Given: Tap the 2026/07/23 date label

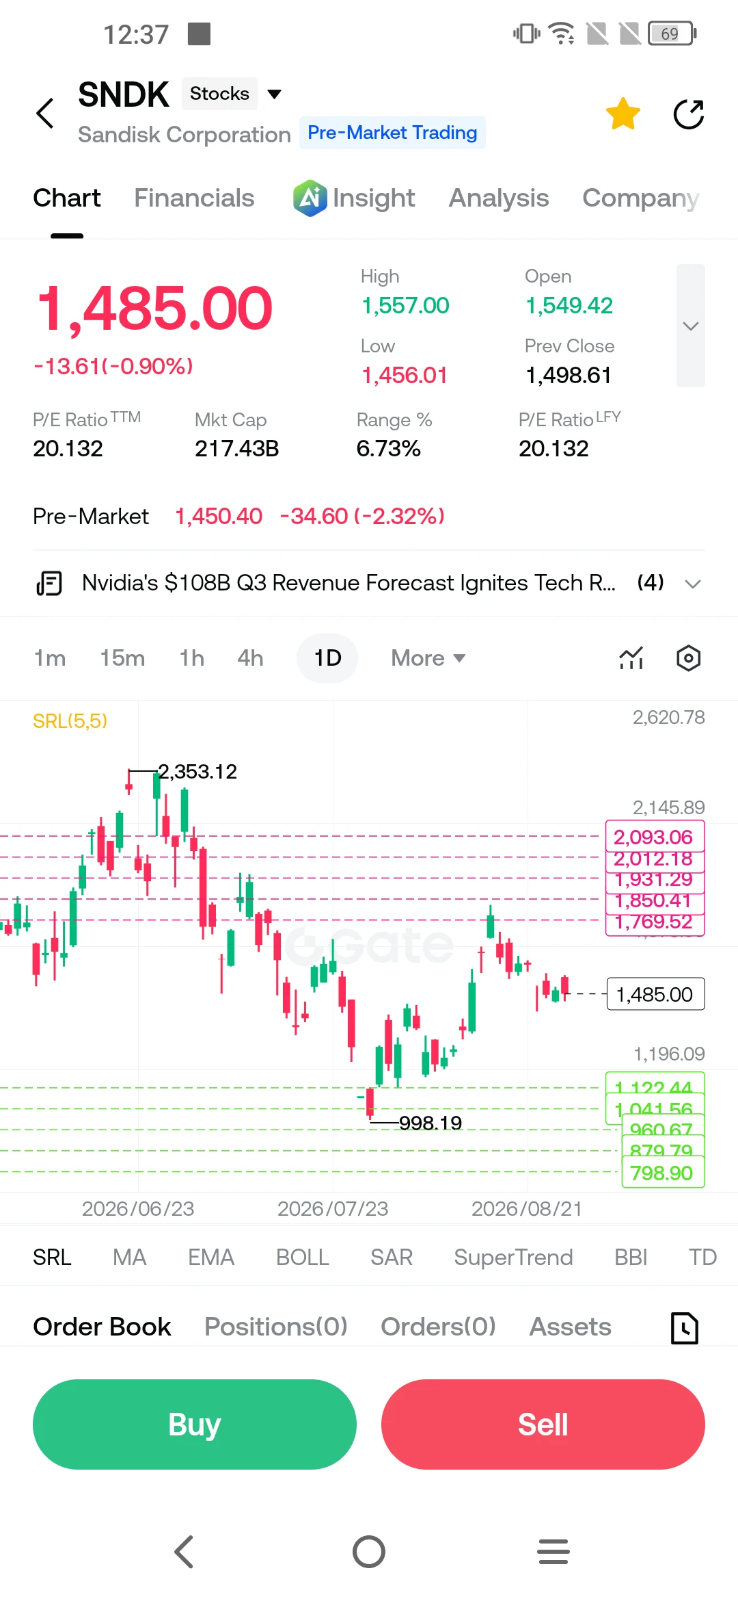Looking at the screenshot, I should (333, 1209).
